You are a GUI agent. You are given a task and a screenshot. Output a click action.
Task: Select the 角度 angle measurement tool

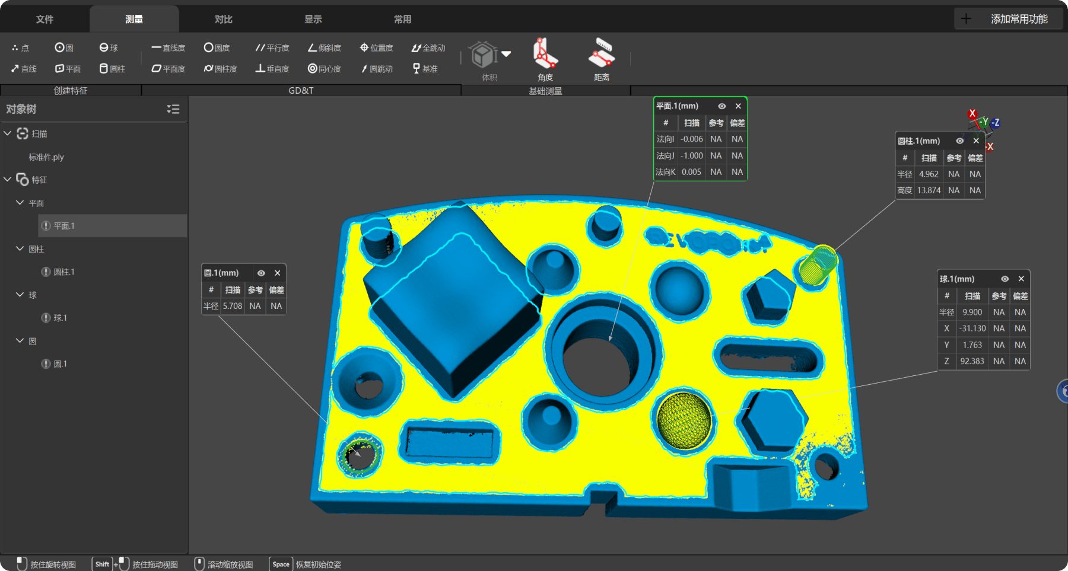pos(545,59)
